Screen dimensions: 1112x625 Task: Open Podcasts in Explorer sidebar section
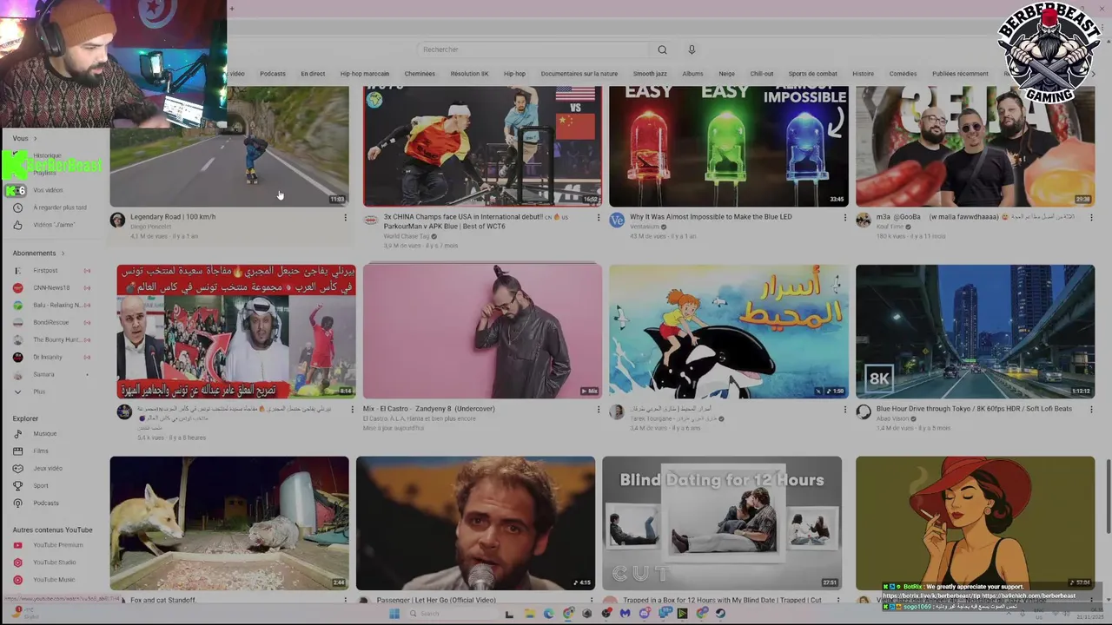click(46, 503)
